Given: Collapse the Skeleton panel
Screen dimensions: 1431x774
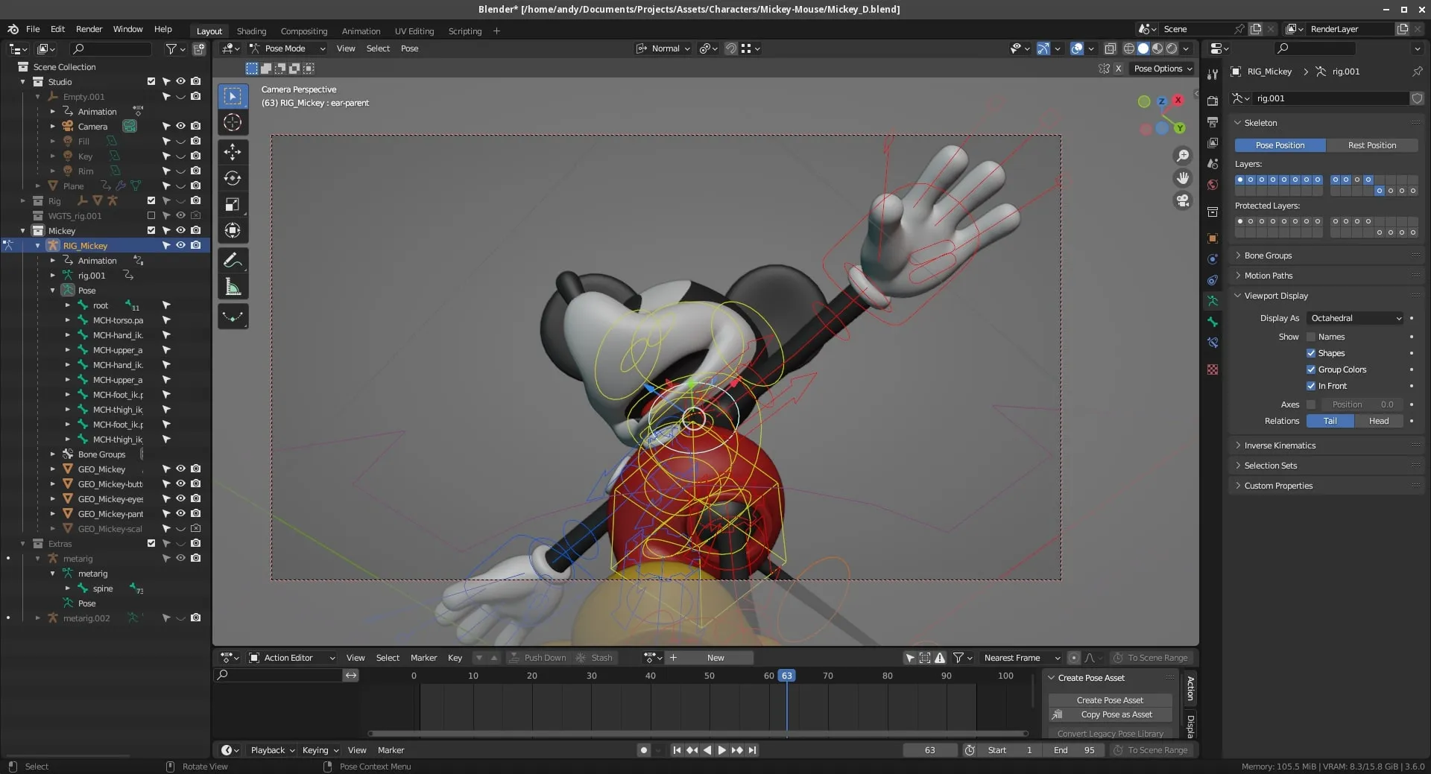Looking at the screenshot, I should point(1260,123).
